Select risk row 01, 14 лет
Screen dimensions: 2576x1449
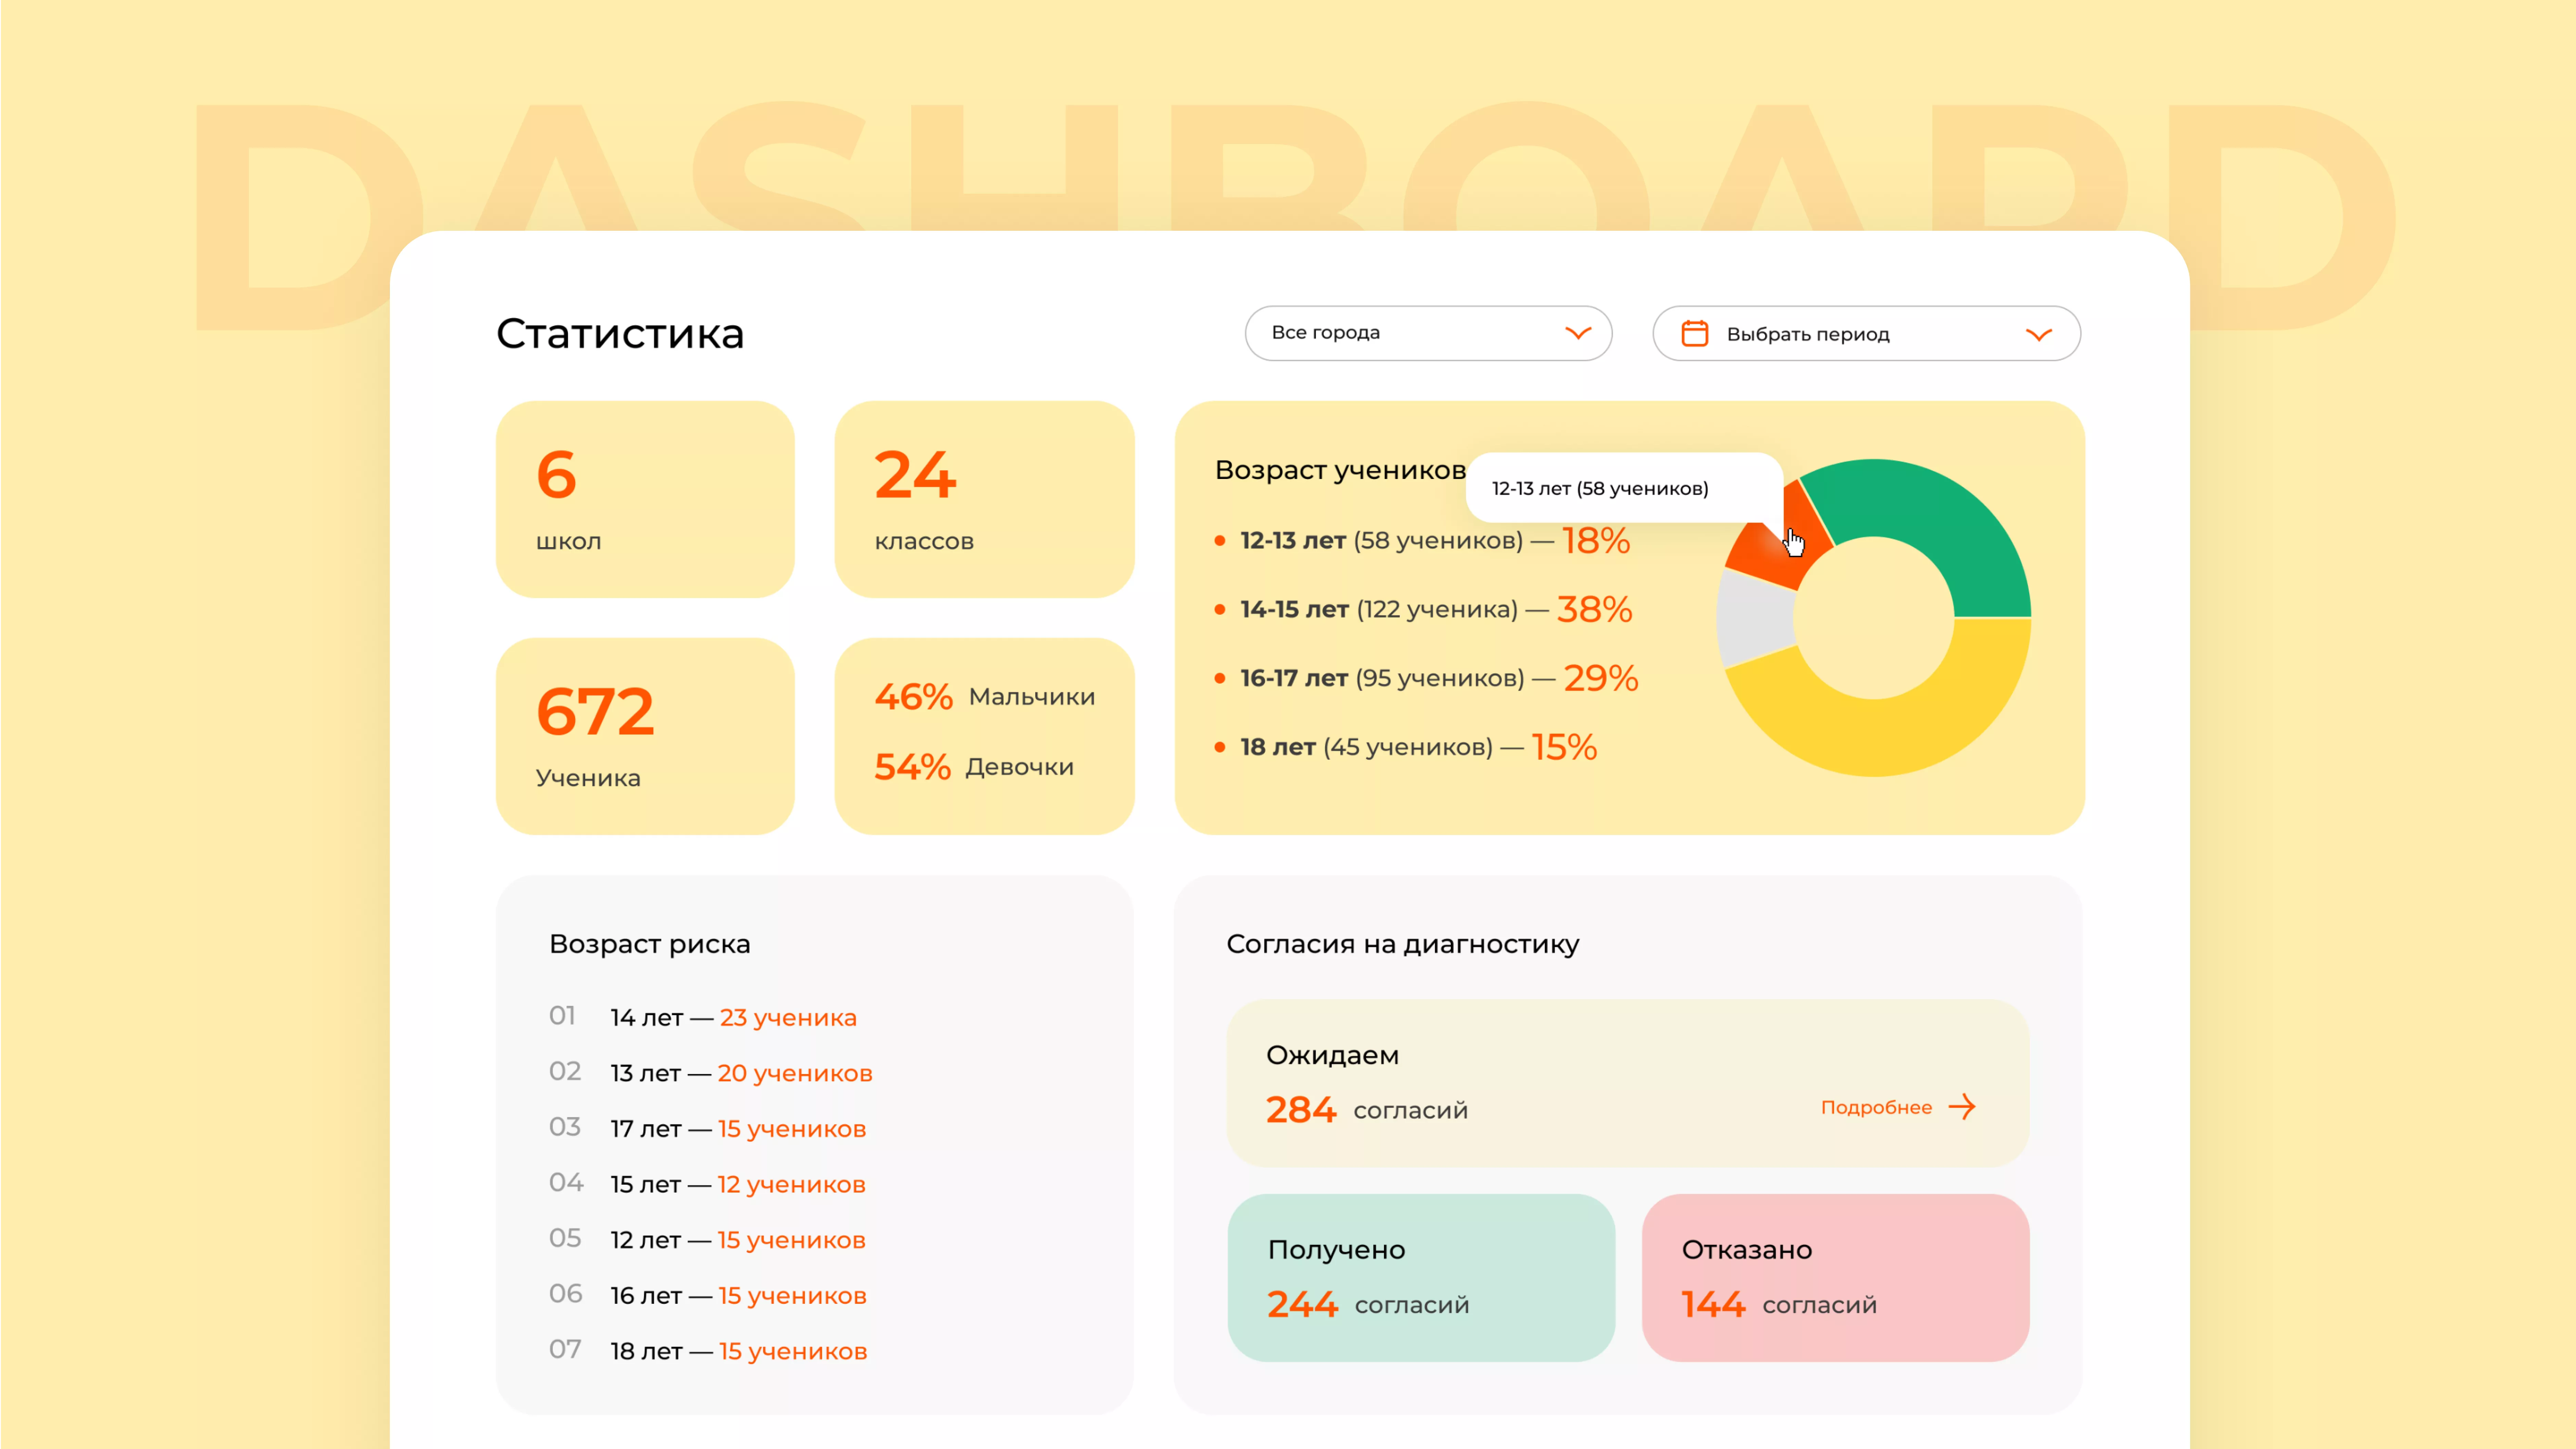pos(703,1017)
